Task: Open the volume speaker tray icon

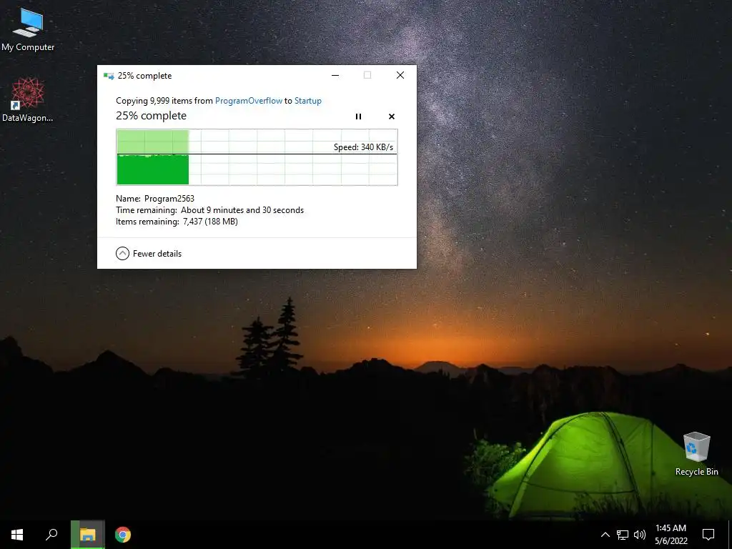Action: (x=640, y=535)
